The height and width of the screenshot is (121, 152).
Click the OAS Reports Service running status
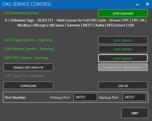point(29,49)
